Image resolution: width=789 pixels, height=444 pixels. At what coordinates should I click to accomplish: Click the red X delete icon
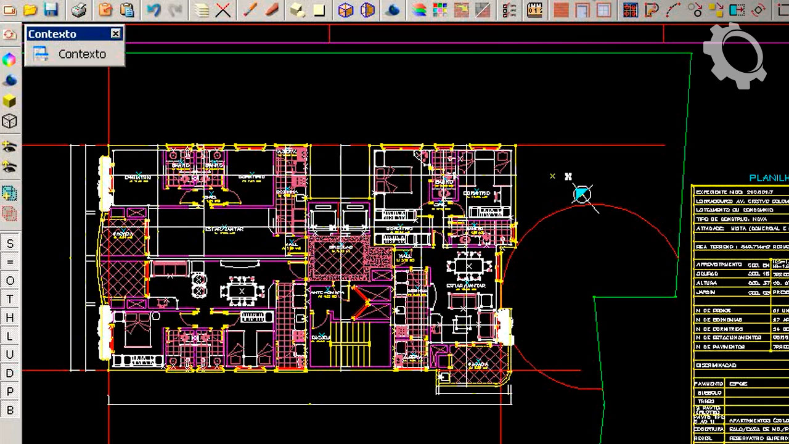coord(223,10)
